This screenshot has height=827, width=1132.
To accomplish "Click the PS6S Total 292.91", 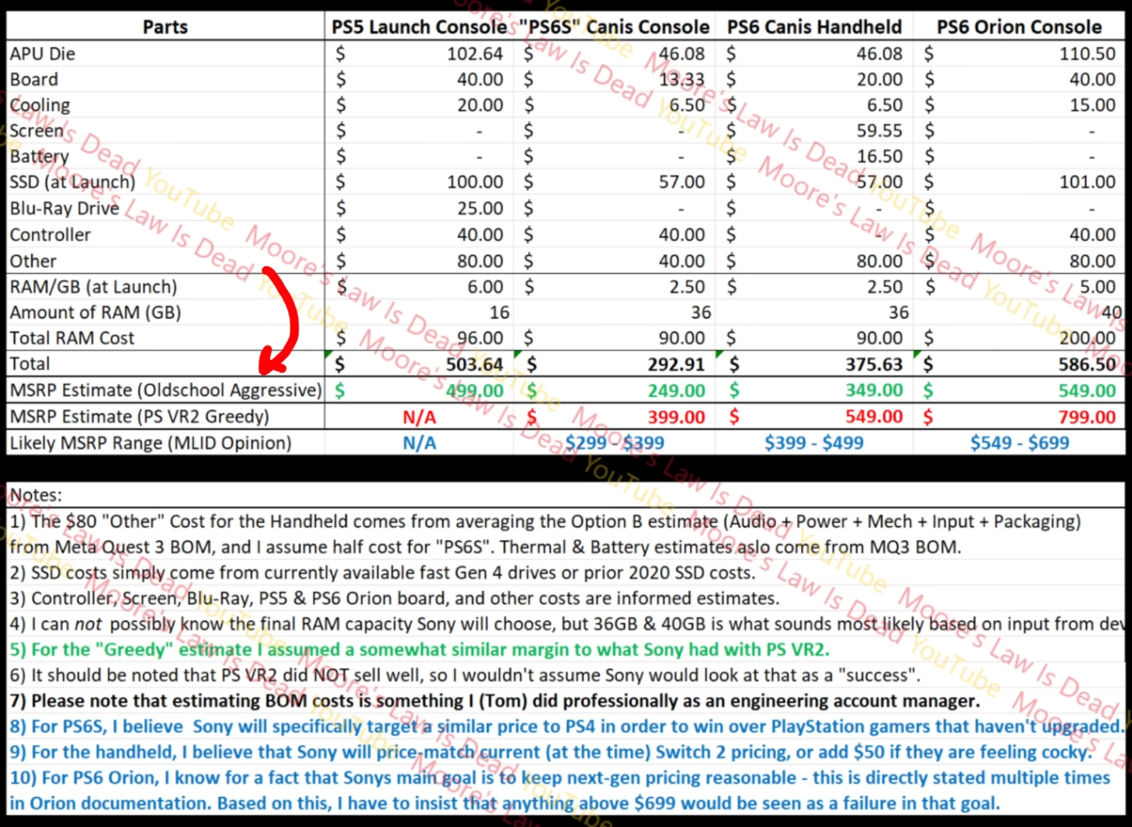I will [677, 364].
